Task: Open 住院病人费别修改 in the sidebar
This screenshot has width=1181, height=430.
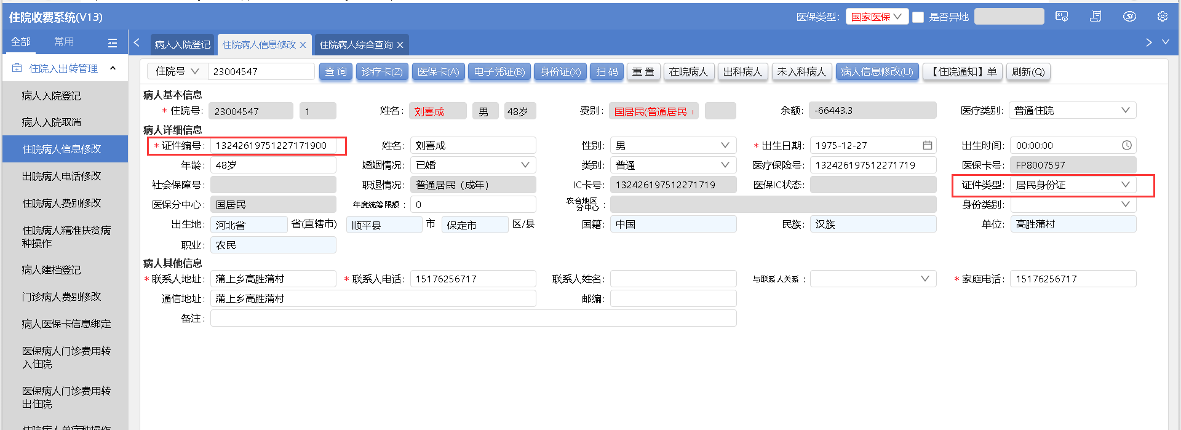Action: 65,203
